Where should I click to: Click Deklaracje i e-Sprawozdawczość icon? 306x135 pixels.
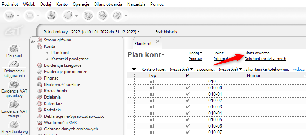(x=39, y=116)
